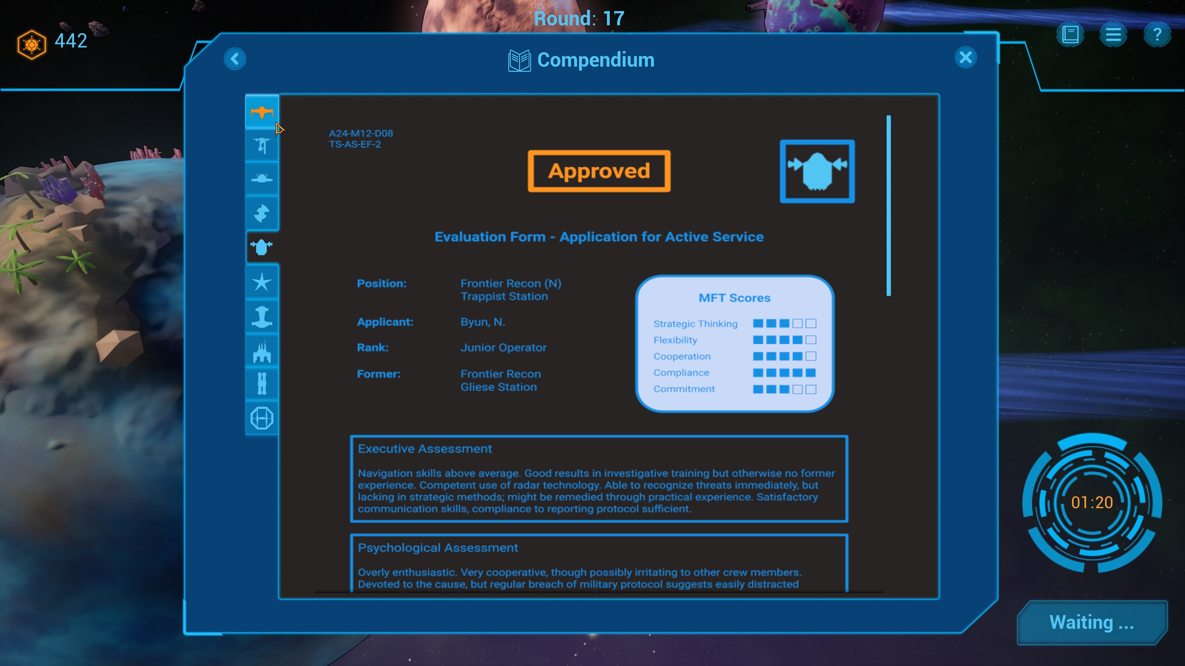Click the round timer dial showing 01:20

[1091, 502]
